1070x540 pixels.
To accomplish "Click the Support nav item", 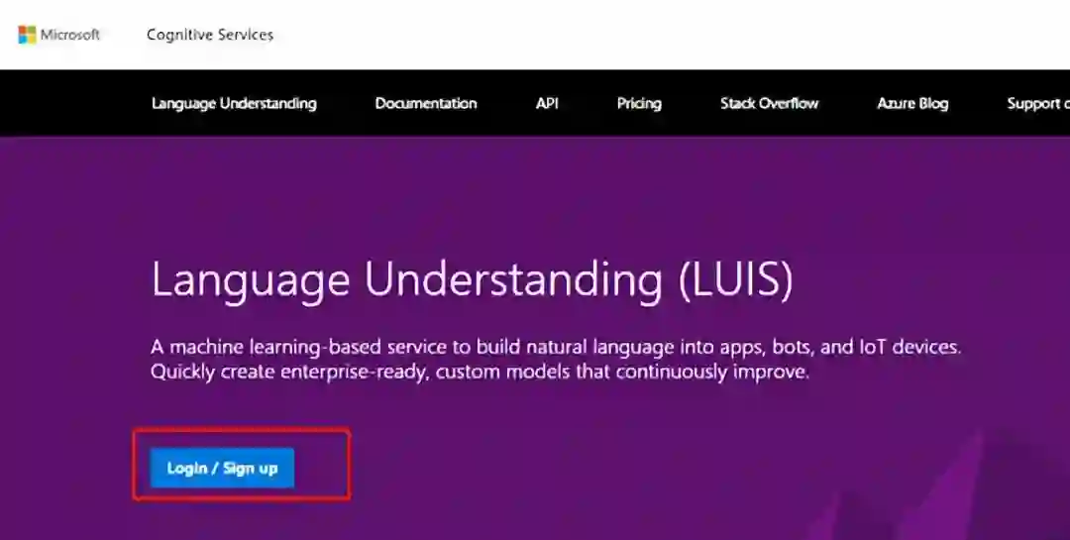I will 1038,103.
